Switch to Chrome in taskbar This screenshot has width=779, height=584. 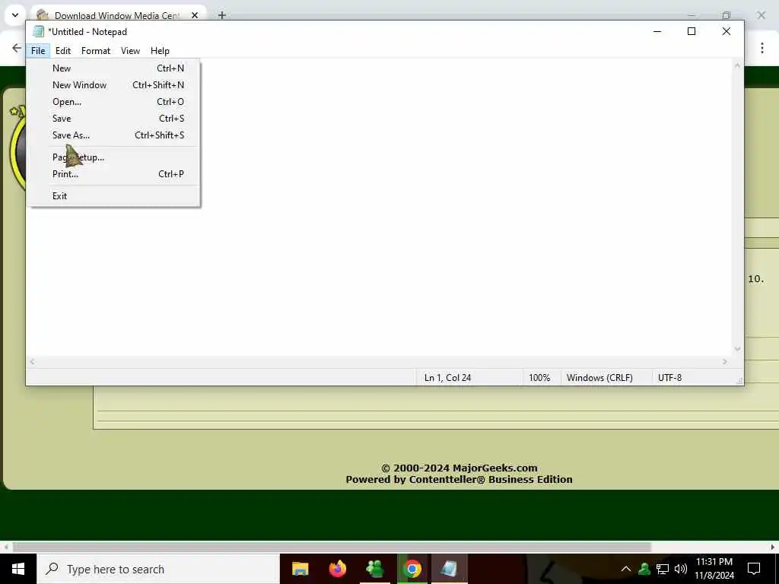point(412,569)
